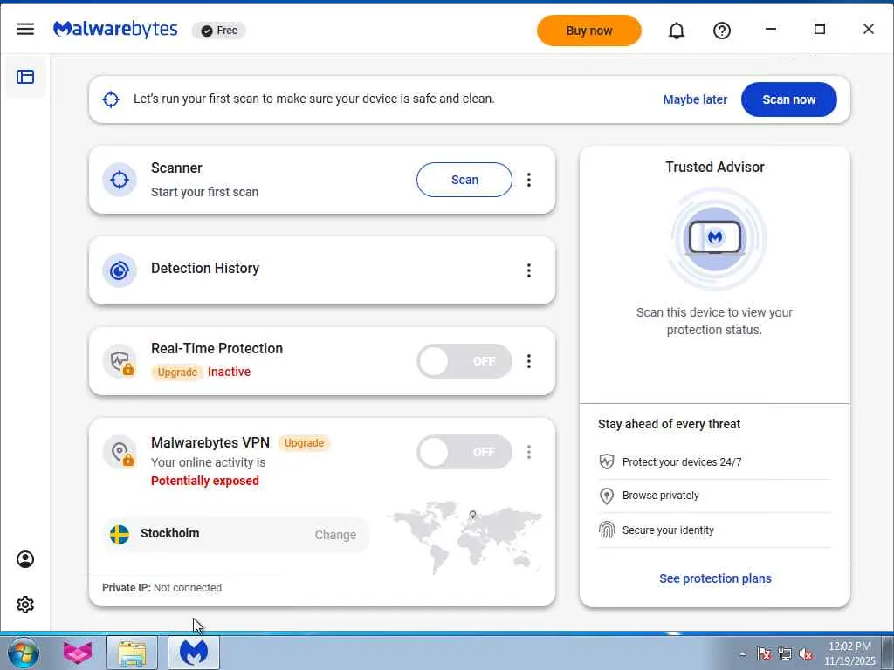Click the Upgrade badge next to Malwarebytes VPN

click(x=304, y=442)
